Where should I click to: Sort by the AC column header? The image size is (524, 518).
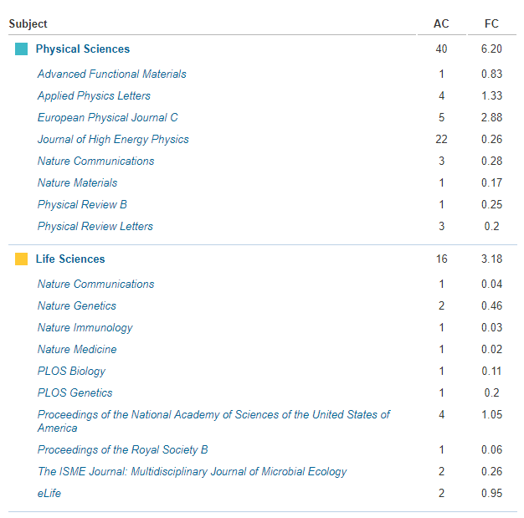[x=441, y=23]
